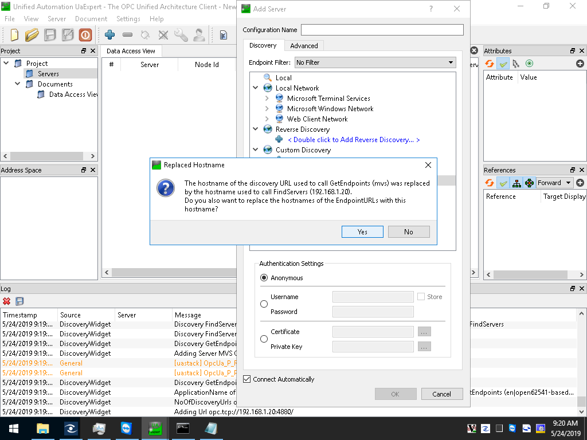Float the Project panel

coord(84,50)
